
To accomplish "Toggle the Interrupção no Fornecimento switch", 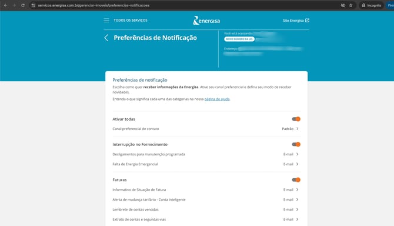I will tap(296, 144).
